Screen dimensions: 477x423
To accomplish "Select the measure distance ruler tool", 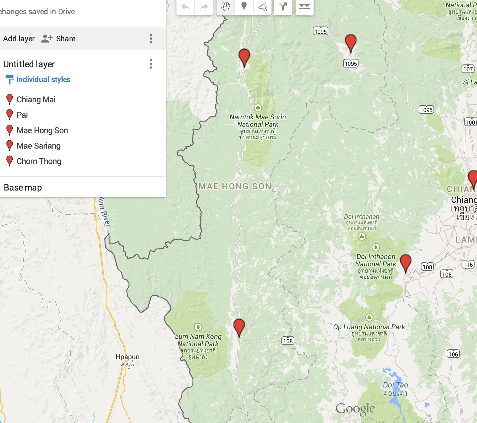I will pos(305,7).
